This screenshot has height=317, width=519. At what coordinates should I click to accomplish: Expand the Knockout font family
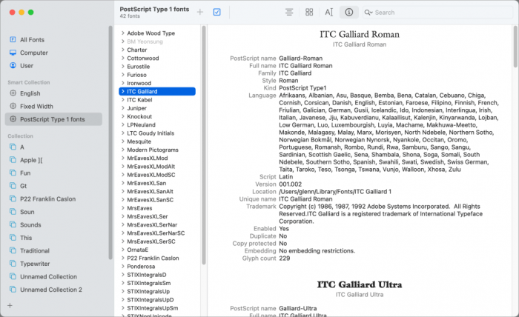[123, 116]
